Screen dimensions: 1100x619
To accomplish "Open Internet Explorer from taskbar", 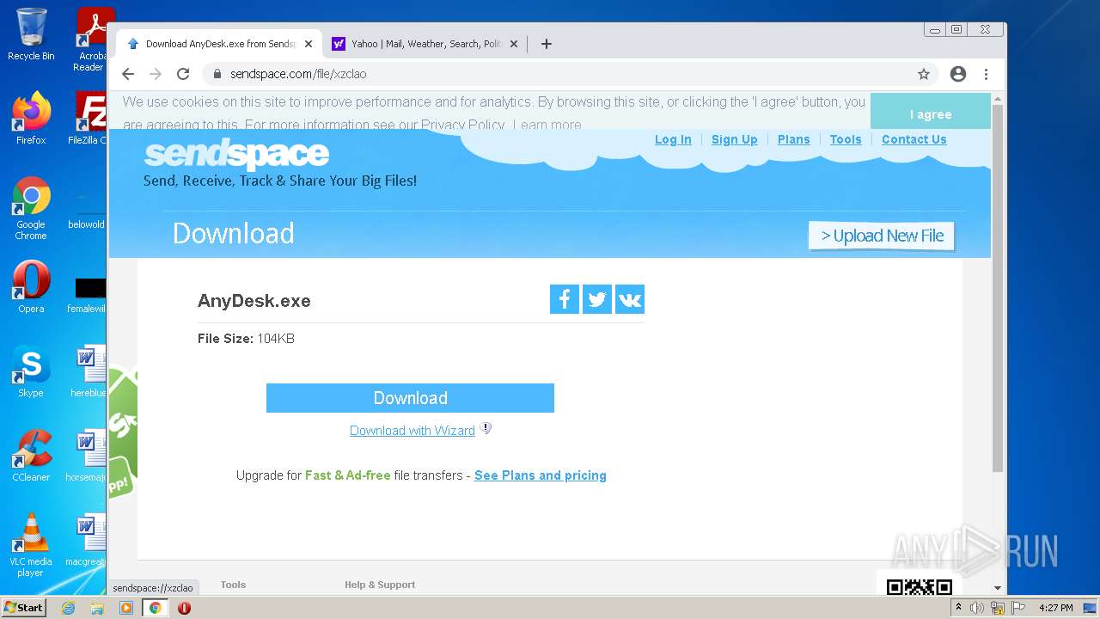I will [69, 608].
